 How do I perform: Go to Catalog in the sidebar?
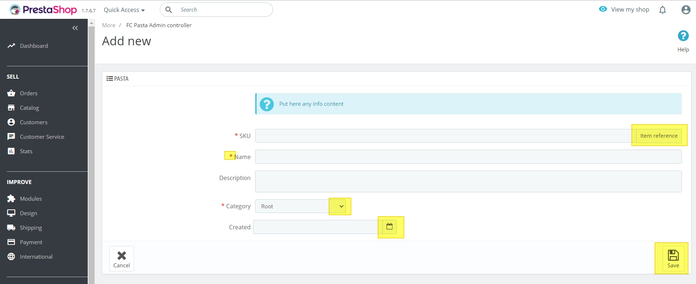click(x=29, y=108)
